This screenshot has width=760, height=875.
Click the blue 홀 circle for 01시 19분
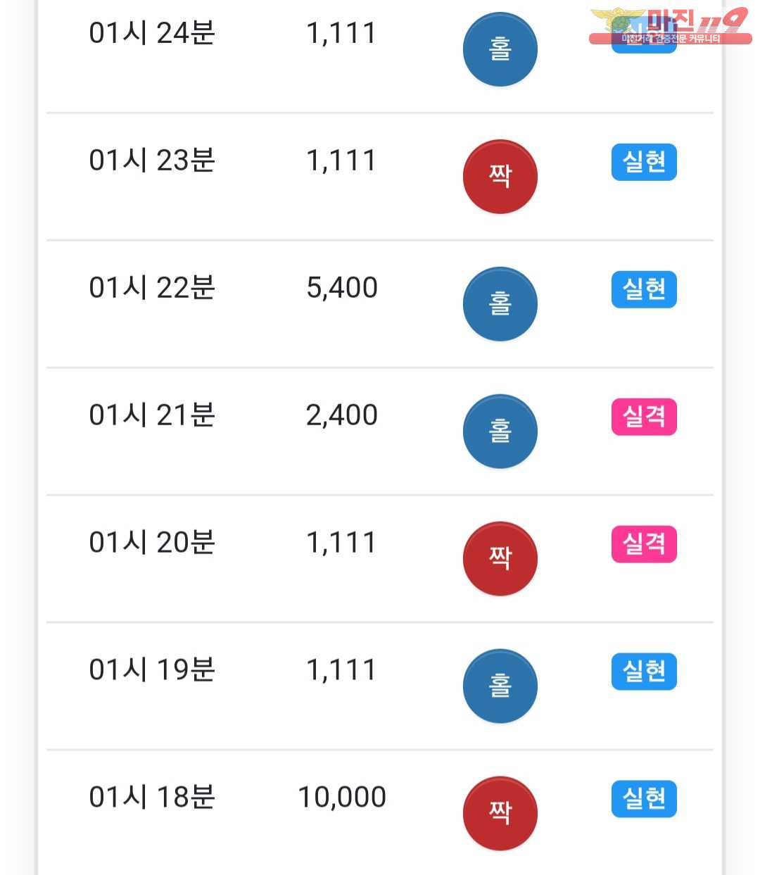tap(500, 686)
